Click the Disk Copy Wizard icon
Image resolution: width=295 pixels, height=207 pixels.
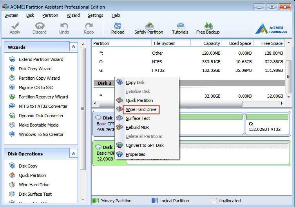pos(12,69)
